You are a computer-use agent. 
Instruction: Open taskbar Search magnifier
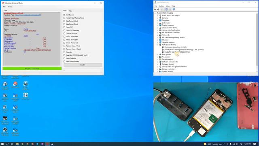[x=7, y=144]
